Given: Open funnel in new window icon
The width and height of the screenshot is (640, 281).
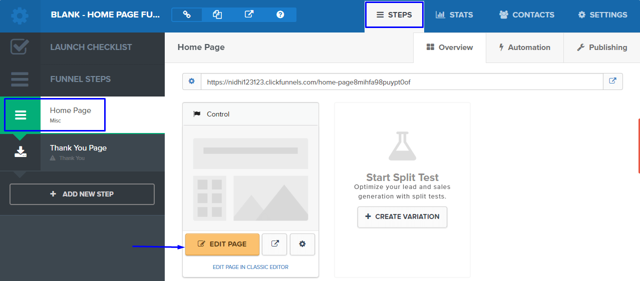Looking at the screenshot, I should click(x=249, y=14).
